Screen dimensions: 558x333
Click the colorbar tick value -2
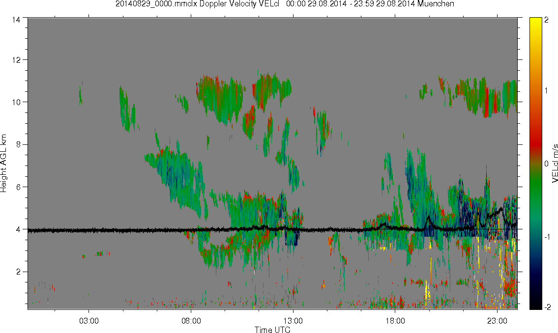pos(547,307)
